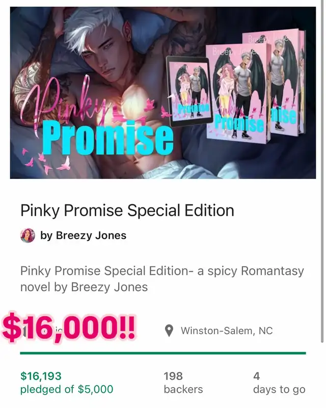This screenshot has width=326, height=408.
Task: Click the 'Pinky Promise Special Edition' title
Action: coord(127,210)
